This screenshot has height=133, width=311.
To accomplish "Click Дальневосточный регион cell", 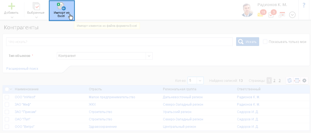I will tap(183, 97).
